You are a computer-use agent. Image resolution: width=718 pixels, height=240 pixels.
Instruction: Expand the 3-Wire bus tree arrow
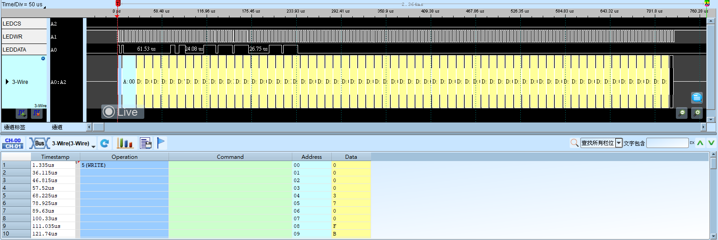tap(7, 82)
